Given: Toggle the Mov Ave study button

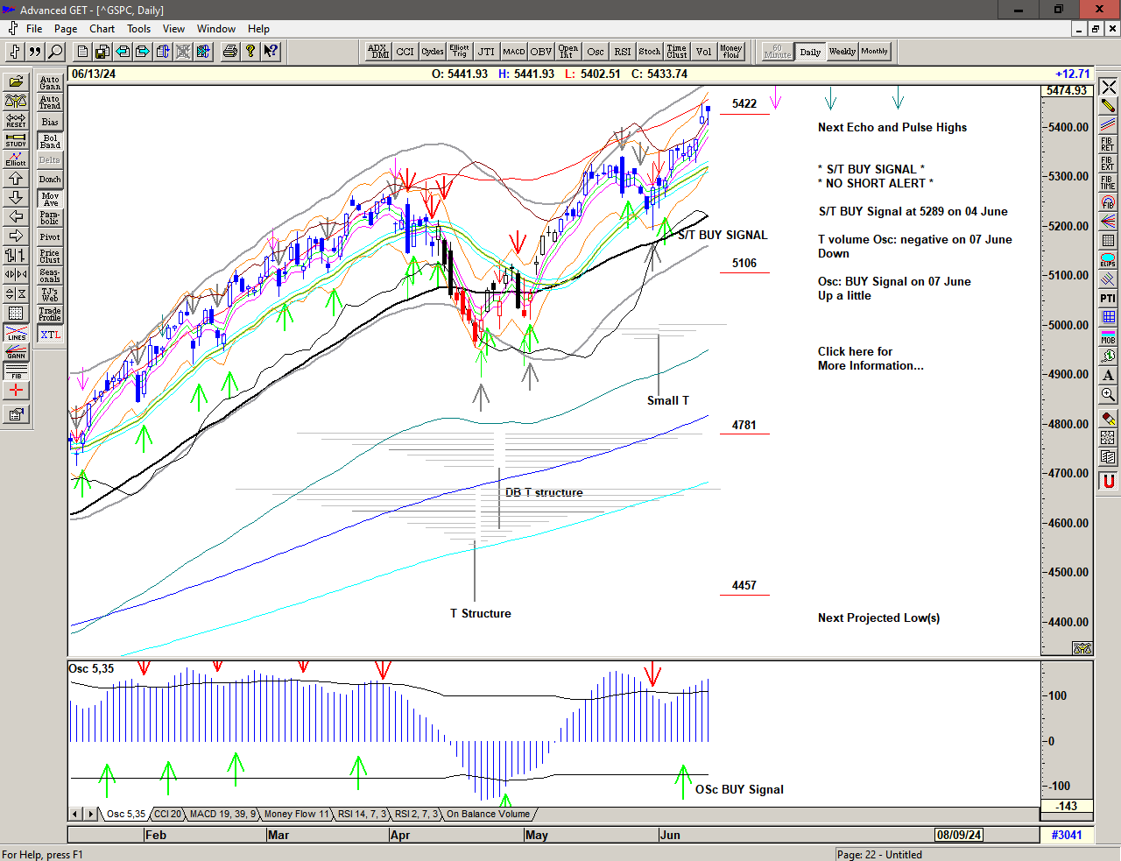Looking at the screenshot, I should pyautogui.click(x=50, y=199).
